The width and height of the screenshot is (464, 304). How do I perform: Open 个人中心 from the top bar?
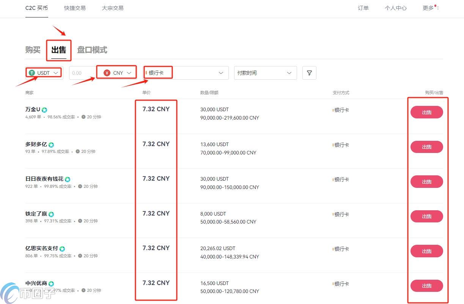(396, 8)
